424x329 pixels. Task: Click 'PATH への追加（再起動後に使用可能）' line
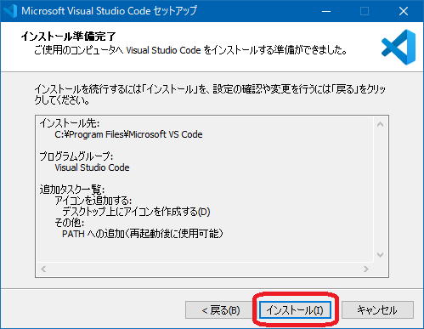143,234
